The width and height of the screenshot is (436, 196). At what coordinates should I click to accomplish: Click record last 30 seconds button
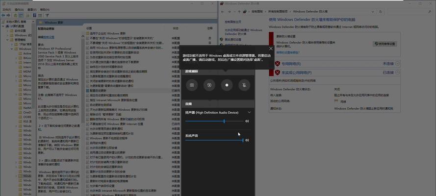209,85
